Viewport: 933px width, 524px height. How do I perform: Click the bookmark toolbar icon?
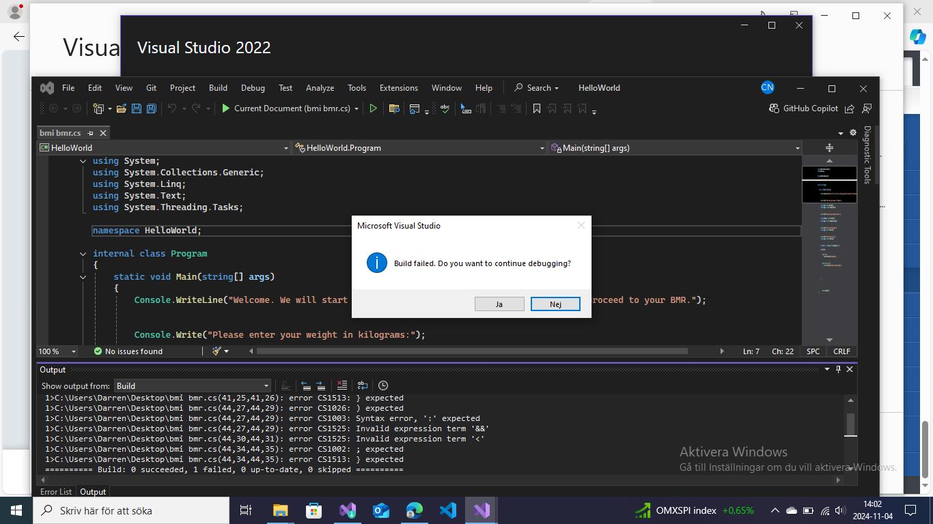(537, 108)
